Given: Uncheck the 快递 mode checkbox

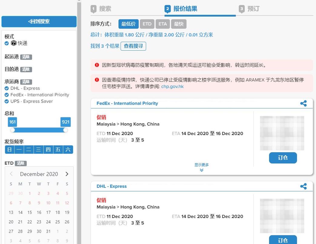Looking at the screenshot, I should pyautogui.click(x=7, y=43).
